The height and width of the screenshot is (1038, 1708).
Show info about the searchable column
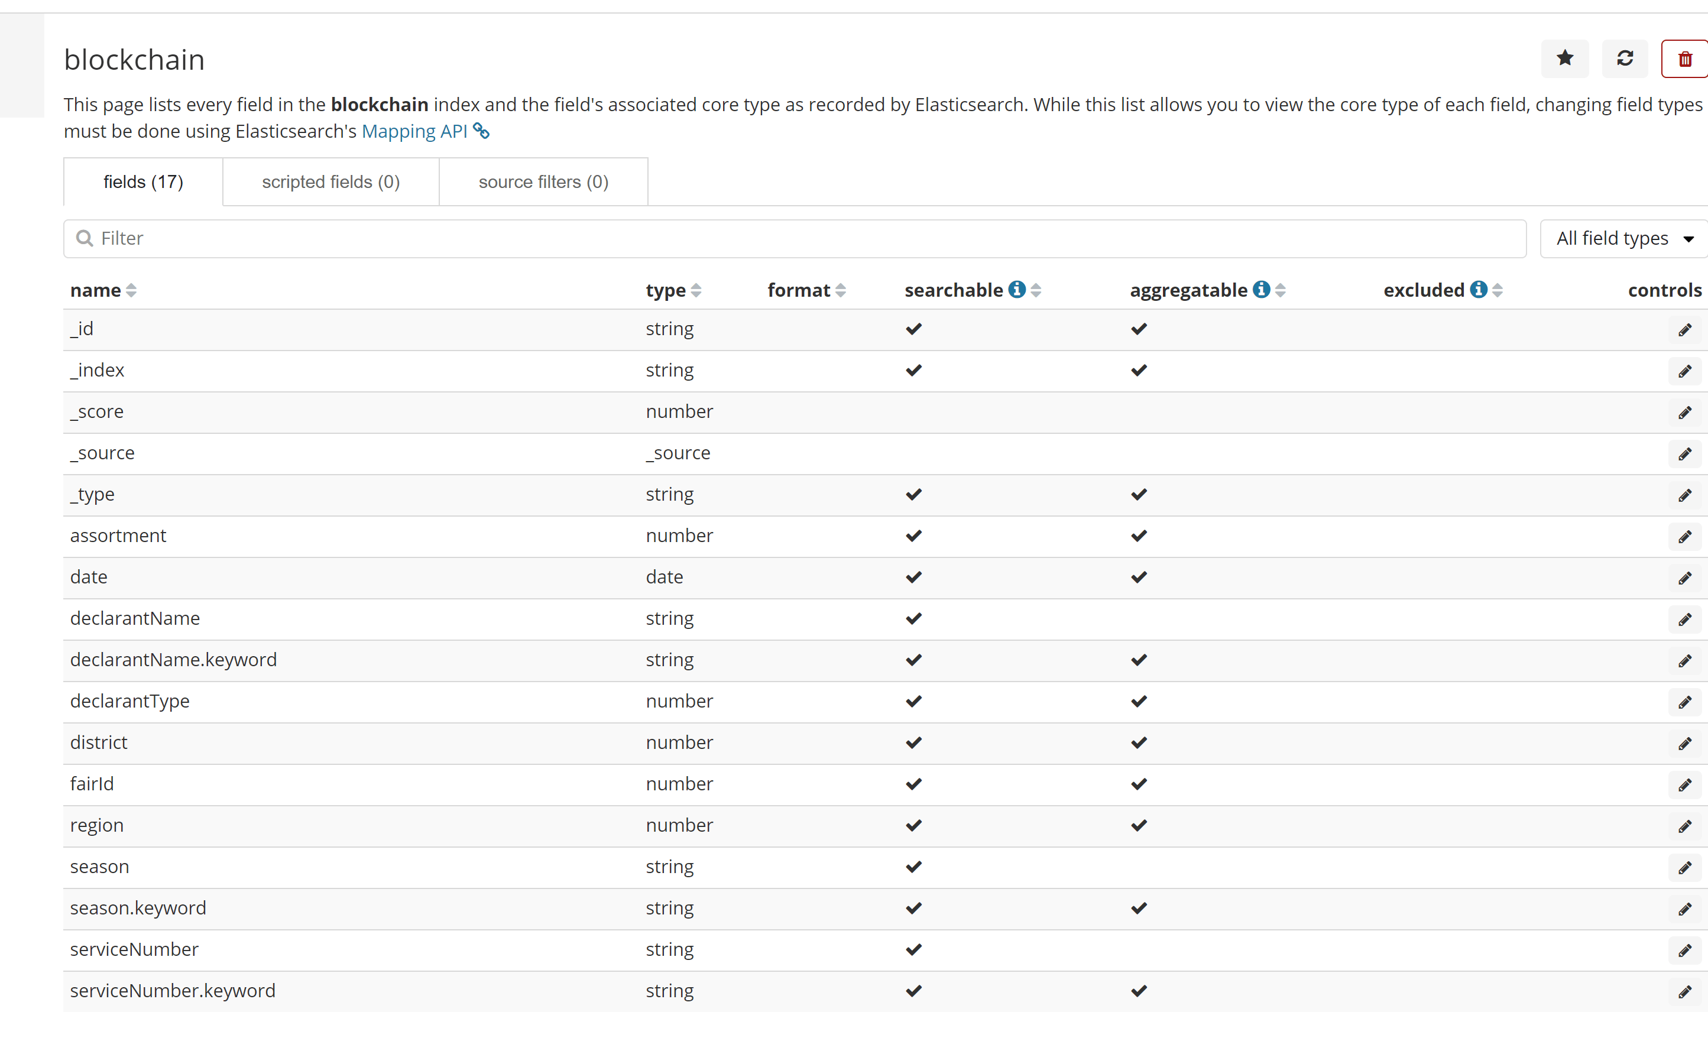pyautogui.click(x=1017, y=289)
